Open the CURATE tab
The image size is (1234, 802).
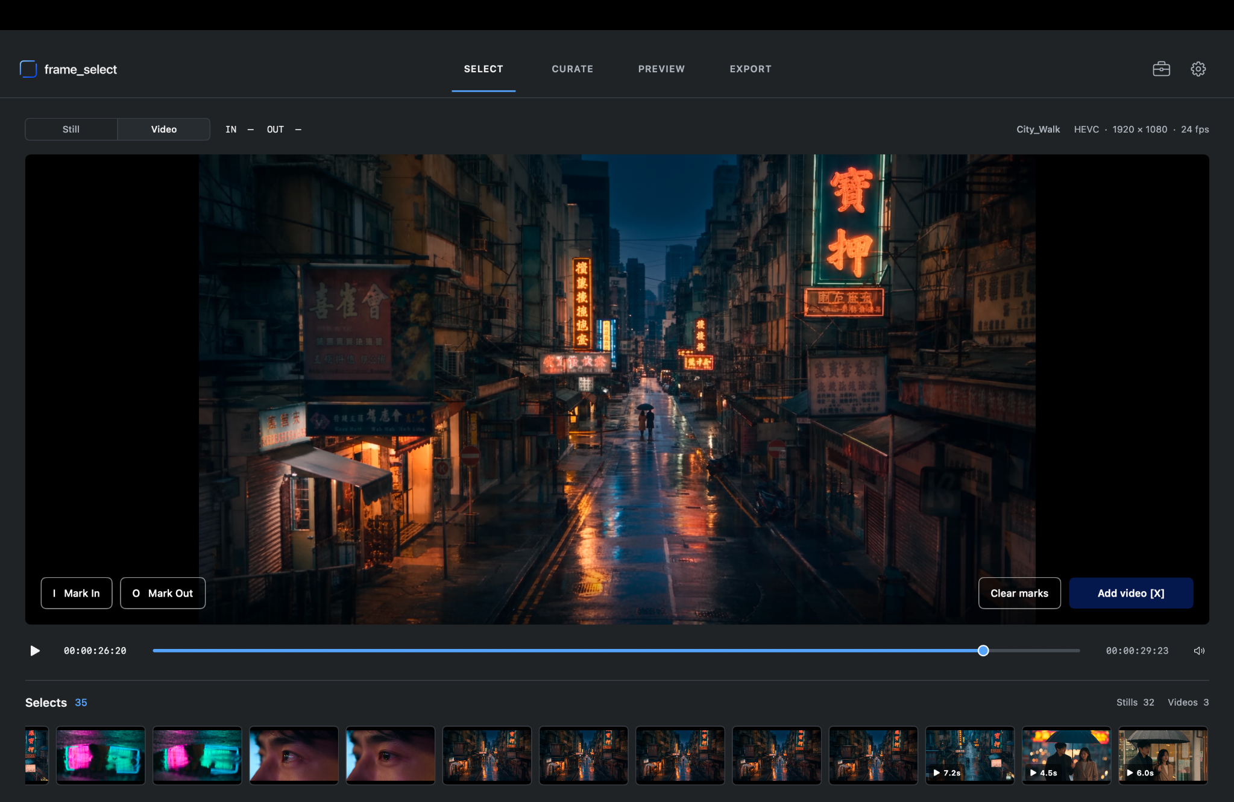point(572,69)
